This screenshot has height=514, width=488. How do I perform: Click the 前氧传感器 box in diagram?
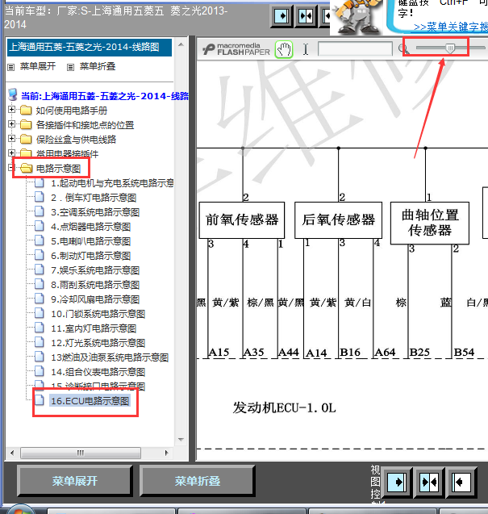tap(242, 220)
